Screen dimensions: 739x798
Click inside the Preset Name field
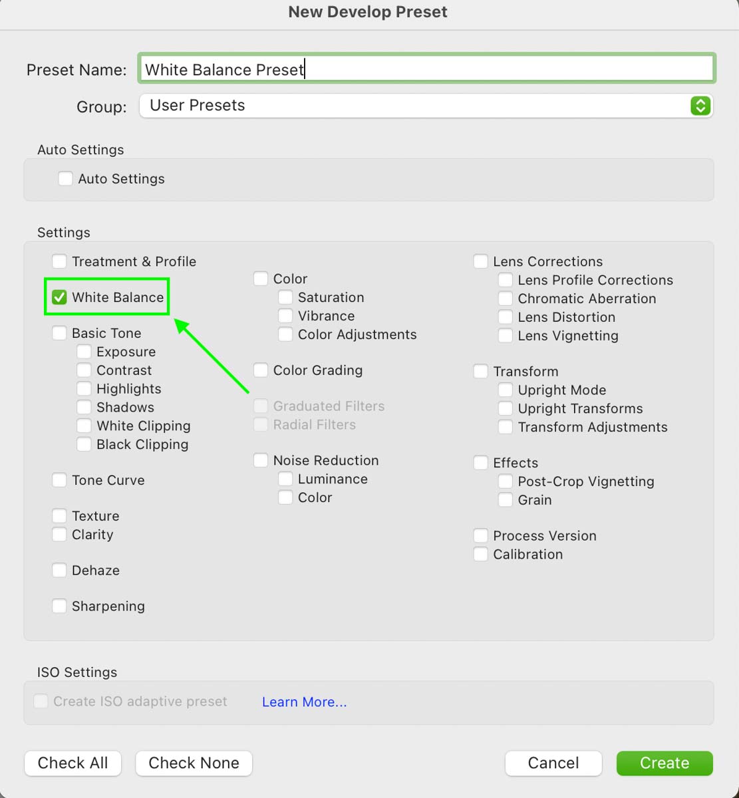[426, 68]
